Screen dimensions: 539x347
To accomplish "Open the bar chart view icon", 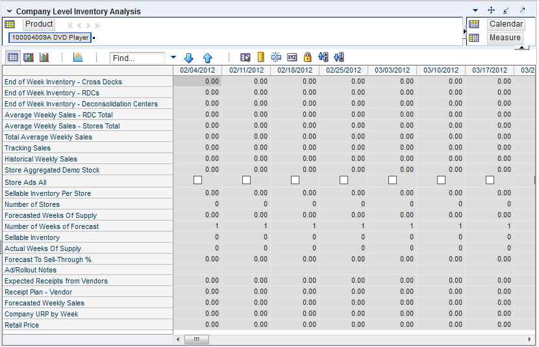I will [x=44, y=58].
